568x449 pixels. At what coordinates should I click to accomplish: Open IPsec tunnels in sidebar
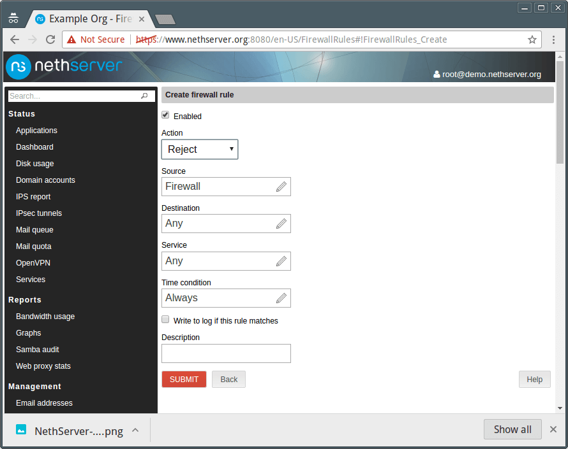[x=39, y=213]
